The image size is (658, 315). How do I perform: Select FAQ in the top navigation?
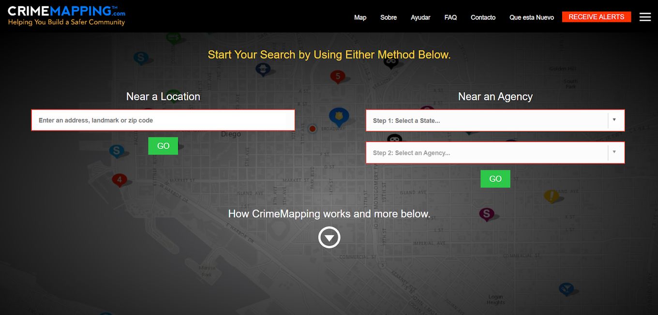450,17
